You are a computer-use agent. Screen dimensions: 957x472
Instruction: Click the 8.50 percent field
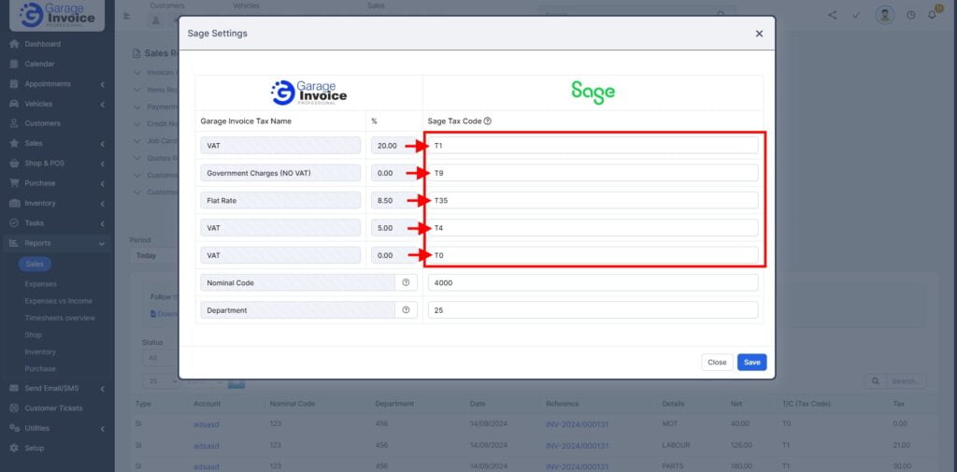394,200
